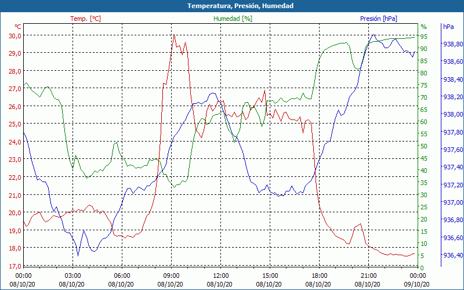This screenshot has width=464, height=290.
Task: Select the red "Temp. [°C]" legend label
Action: [x=85, y=19]
